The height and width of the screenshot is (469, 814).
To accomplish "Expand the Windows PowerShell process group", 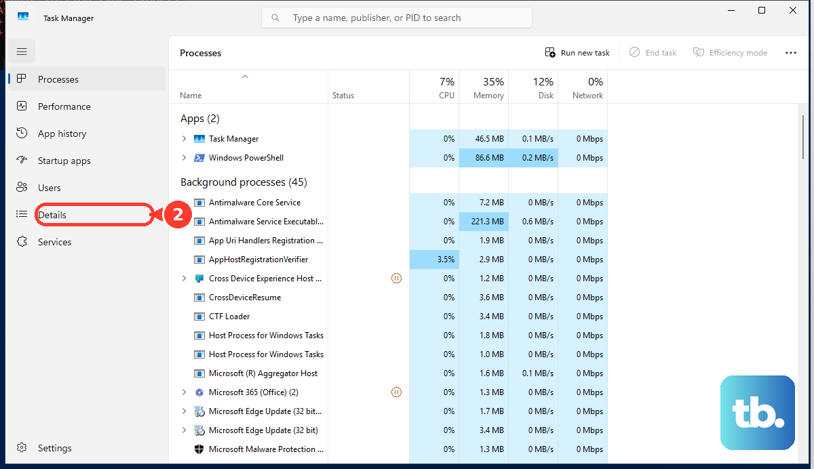I will 184,158.
